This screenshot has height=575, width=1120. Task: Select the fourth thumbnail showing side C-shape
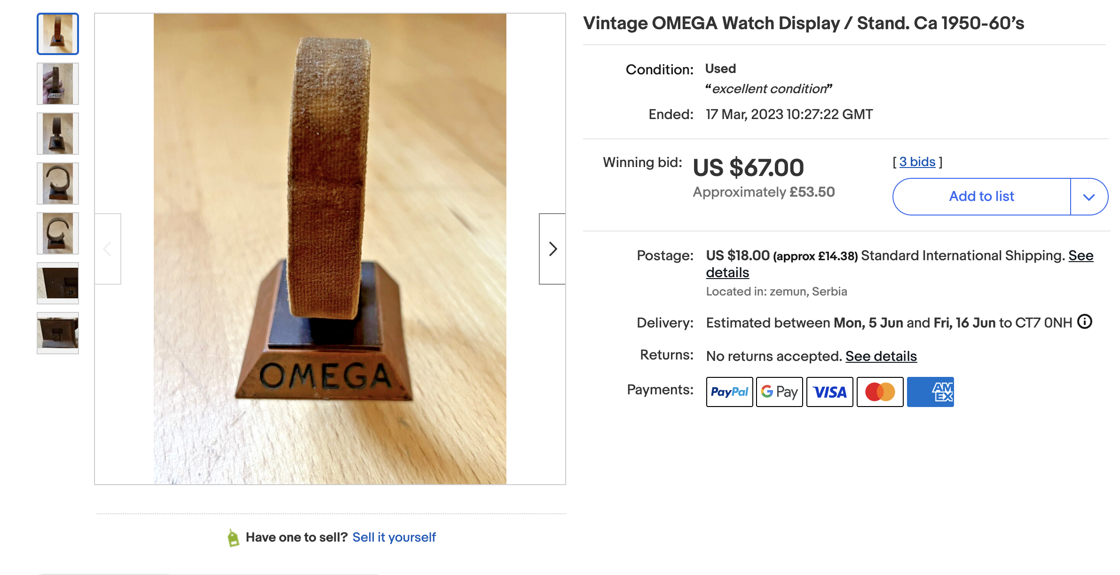pos(58,184)
